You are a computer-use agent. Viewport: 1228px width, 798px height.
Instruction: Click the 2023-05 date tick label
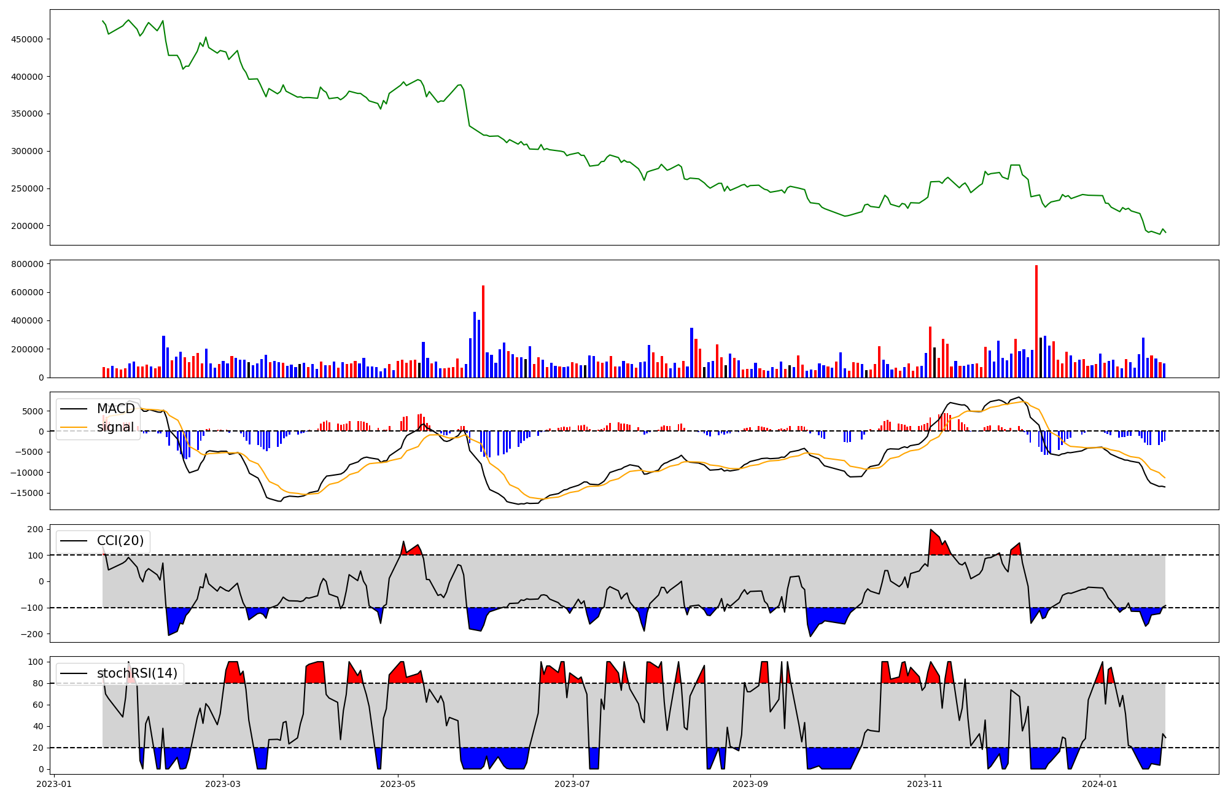[x=398, y=784]
